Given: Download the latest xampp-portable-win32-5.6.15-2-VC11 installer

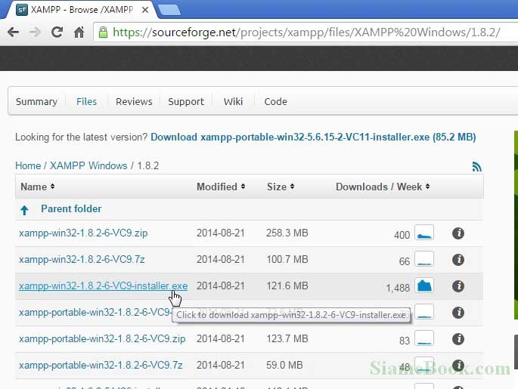Looking at the screenshot, I should pos(313,137).
